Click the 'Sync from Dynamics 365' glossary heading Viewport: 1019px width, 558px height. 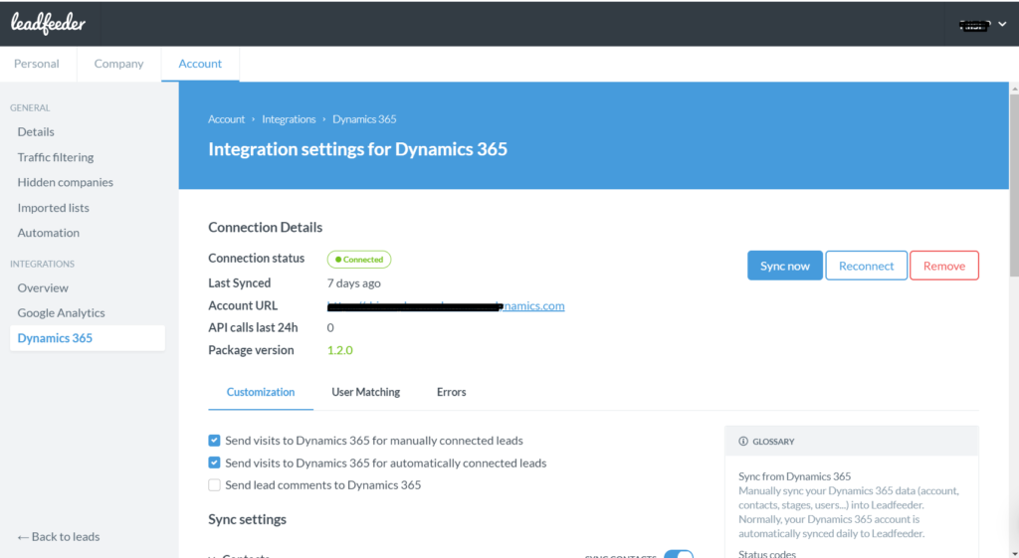[x=794, y=476]
